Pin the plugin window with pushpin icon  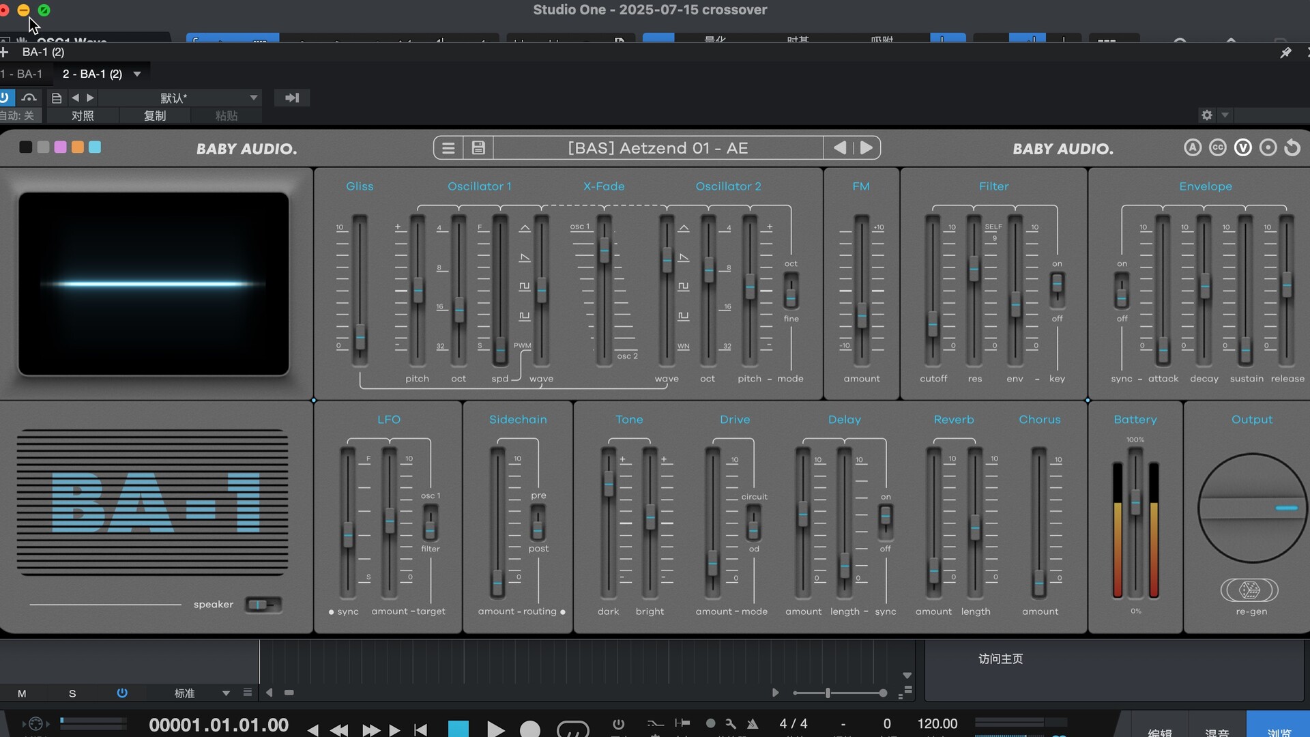tap(1285, 53)
